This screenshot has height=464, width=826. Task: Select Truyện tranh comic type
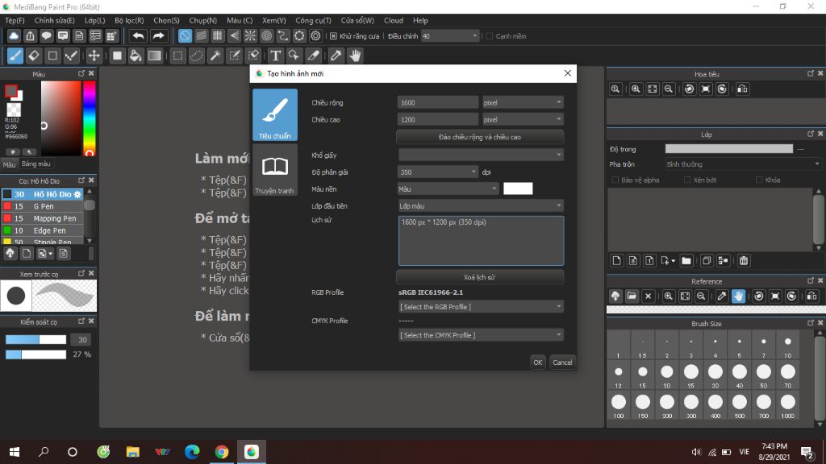coord(275,171)
